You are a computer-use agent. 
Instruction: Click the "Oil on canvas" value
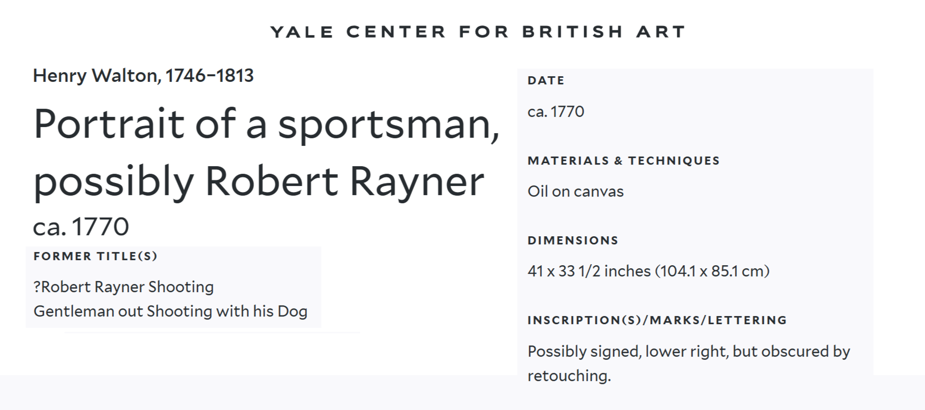[x=575, y=192]
